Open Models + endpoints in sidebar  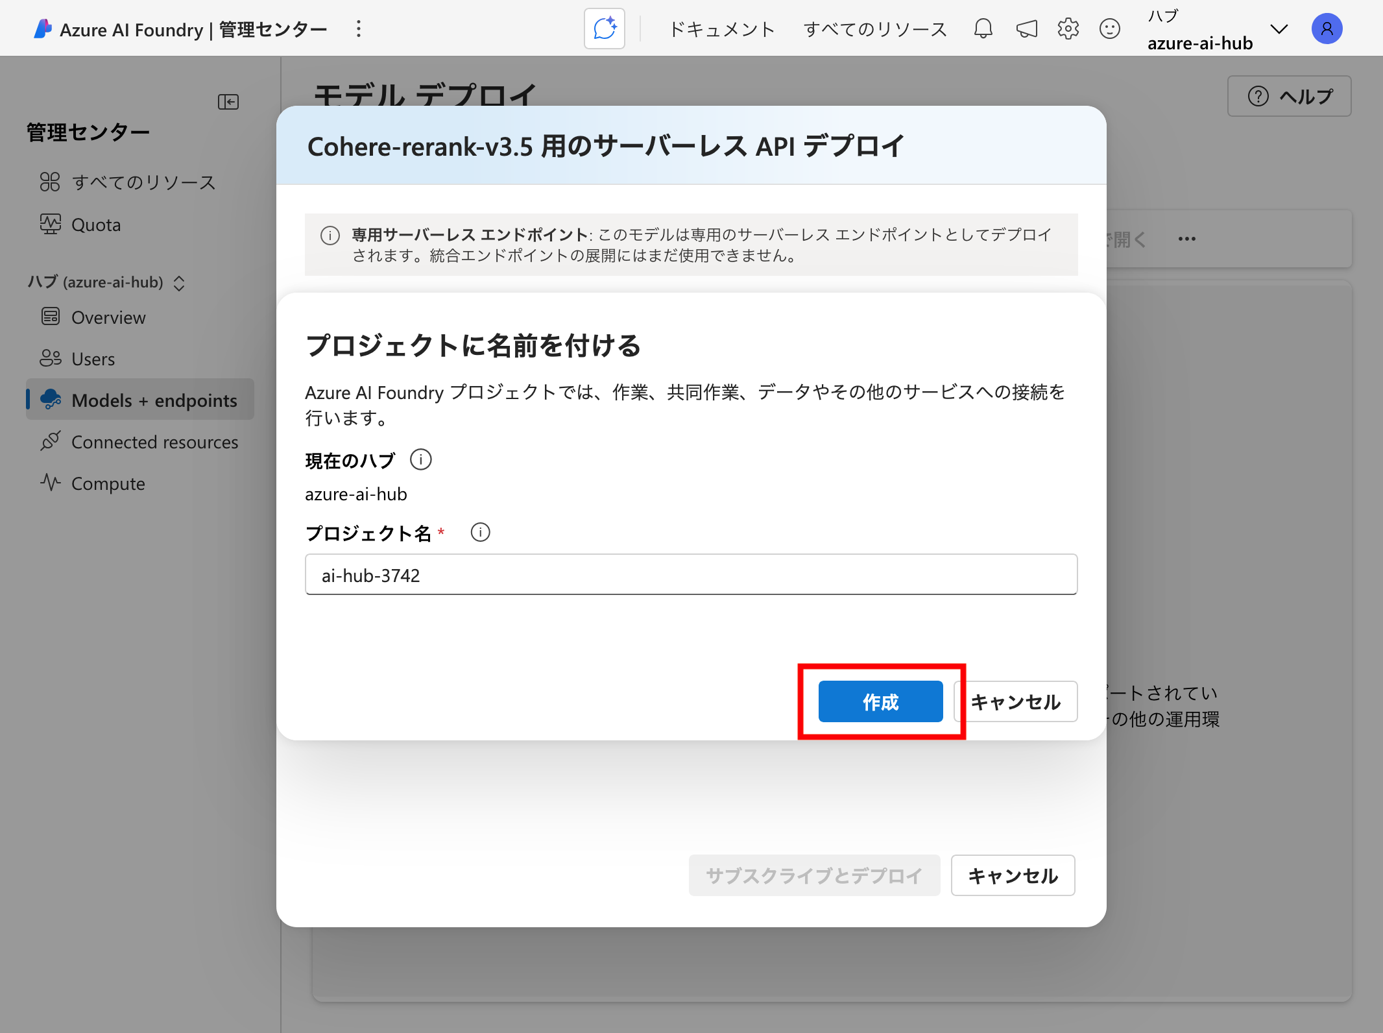click(x=154, y=400)
